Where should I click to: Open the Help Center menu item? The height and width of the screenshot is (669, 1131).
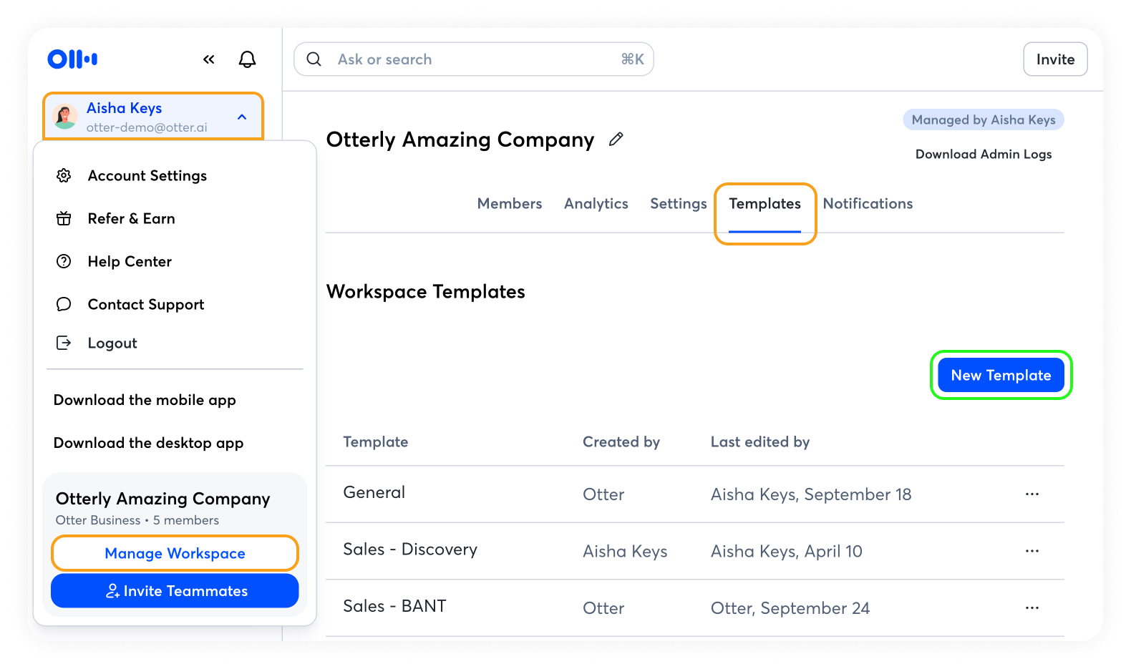[x=130, y=262]
